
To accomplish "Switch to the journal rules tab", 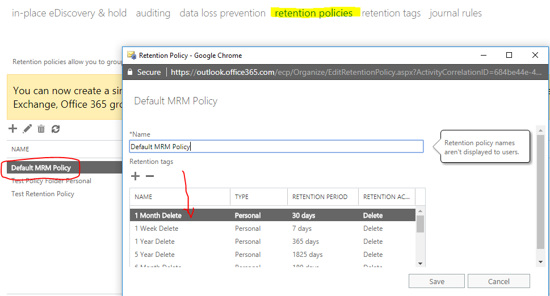I will [x=455, y=13].
